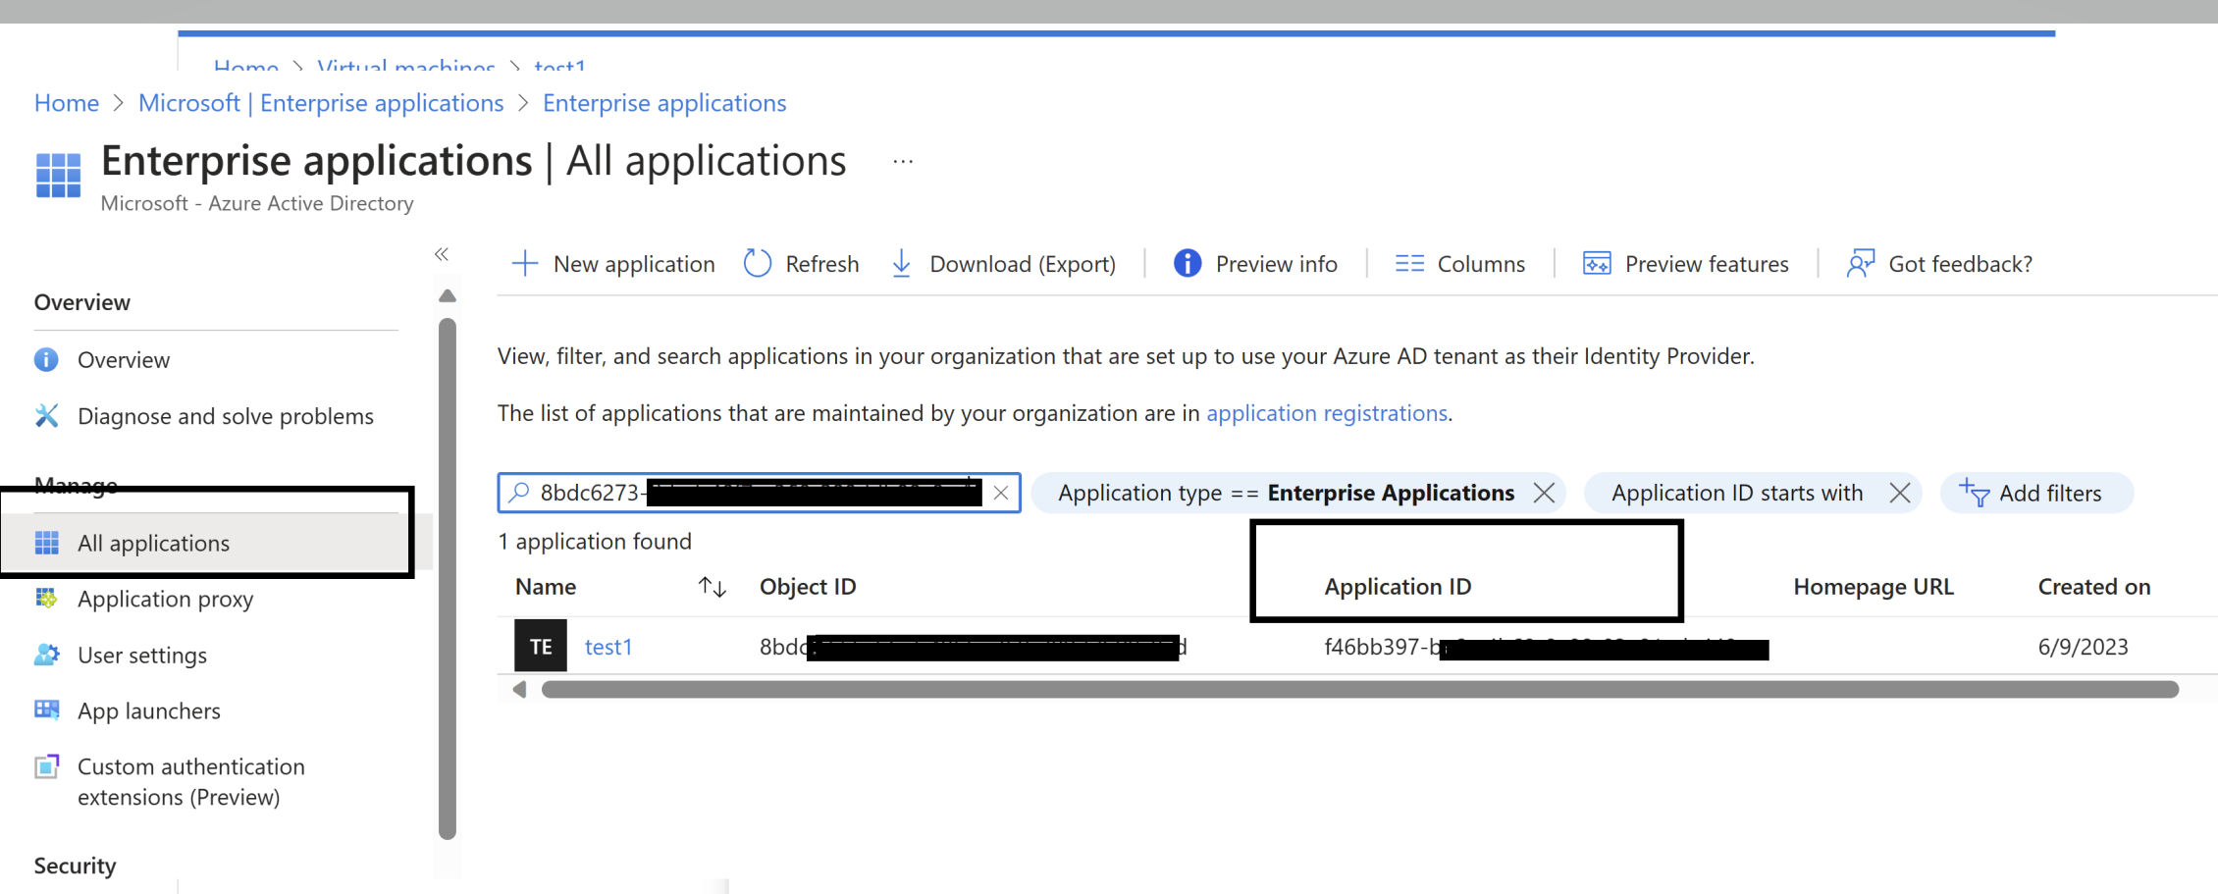2218x894 pixels.
Task: Click the Download (Export) icon
Action: [901, 263]
